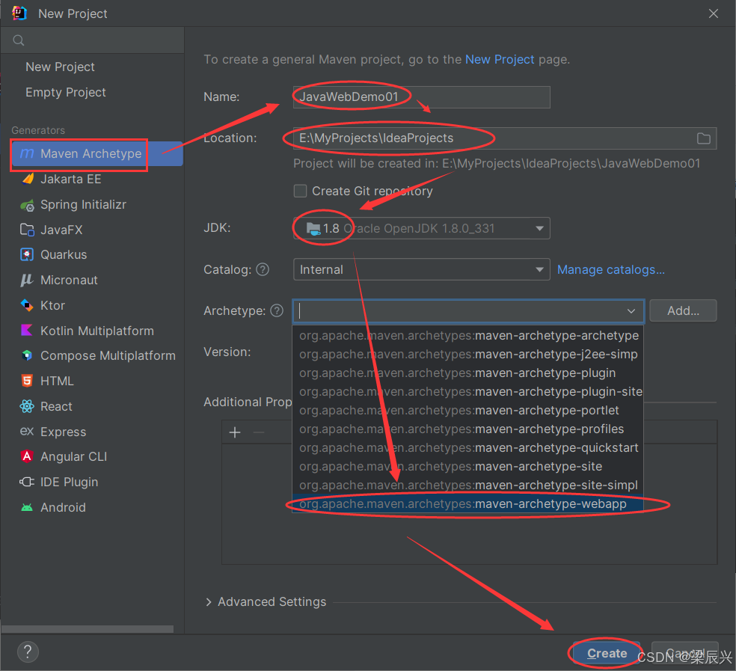Select maven-archetype-profiles list entry
The width and height of the screenshot is (736, 671).
click(x=467, y=429)
